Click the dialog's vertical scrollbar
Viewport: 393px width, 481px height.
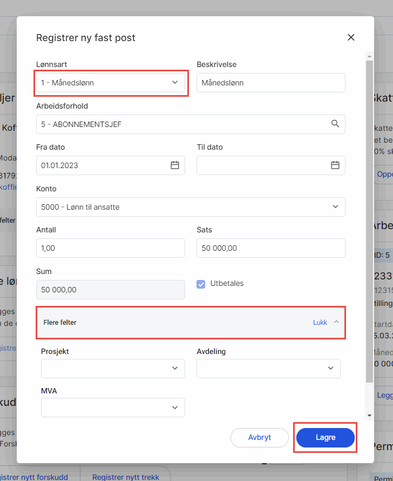[369, 216]
